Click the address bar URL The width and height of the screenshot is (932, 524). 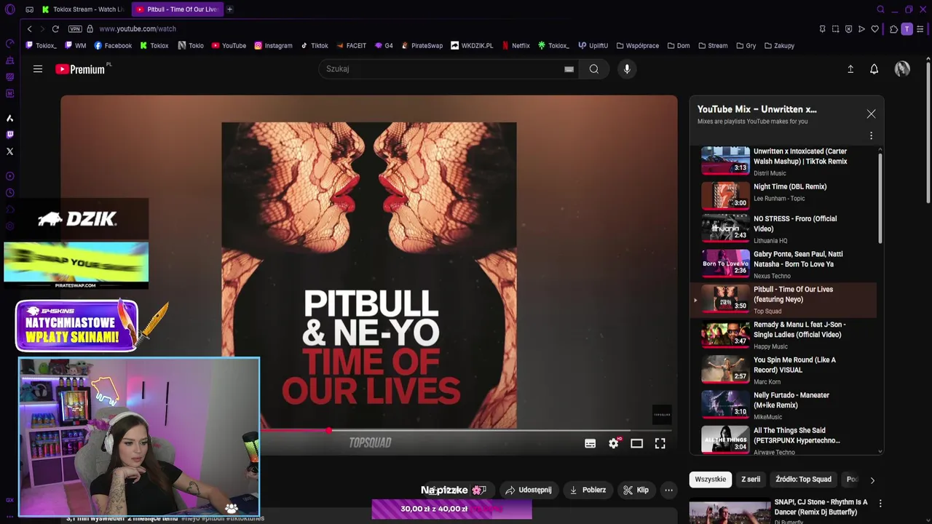coord(138,29)
